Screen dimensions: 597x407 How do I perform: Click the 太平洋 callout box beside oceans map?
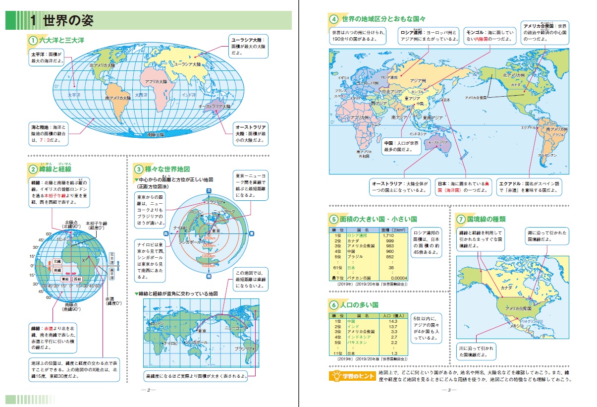pos(46,57)
